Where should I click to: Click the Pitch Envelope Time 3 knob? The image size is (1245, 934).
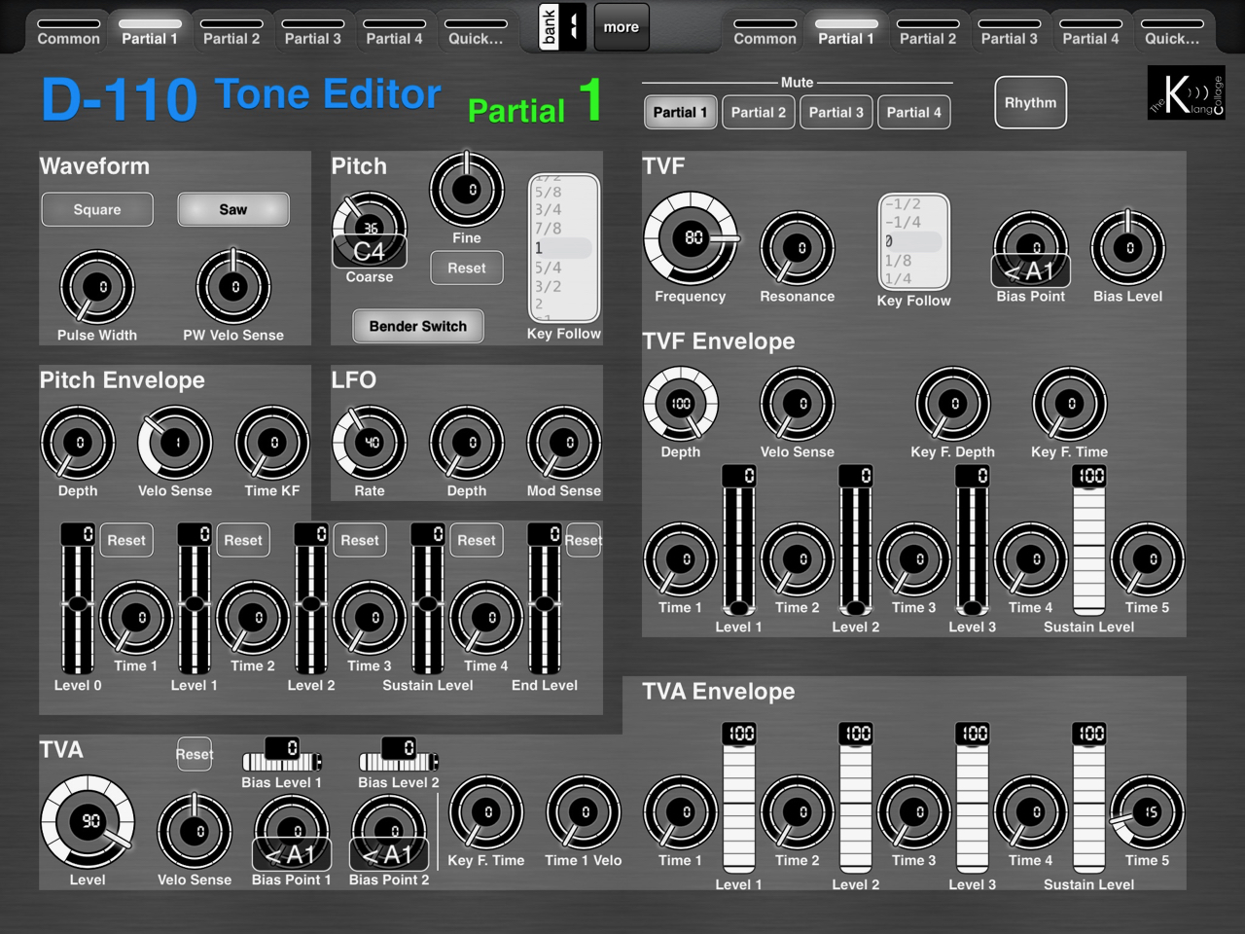click(370, 618)
